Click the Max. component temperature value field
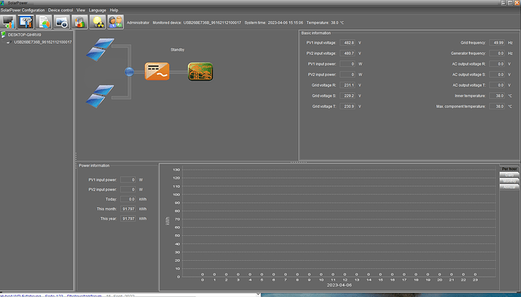 [497, 106]
